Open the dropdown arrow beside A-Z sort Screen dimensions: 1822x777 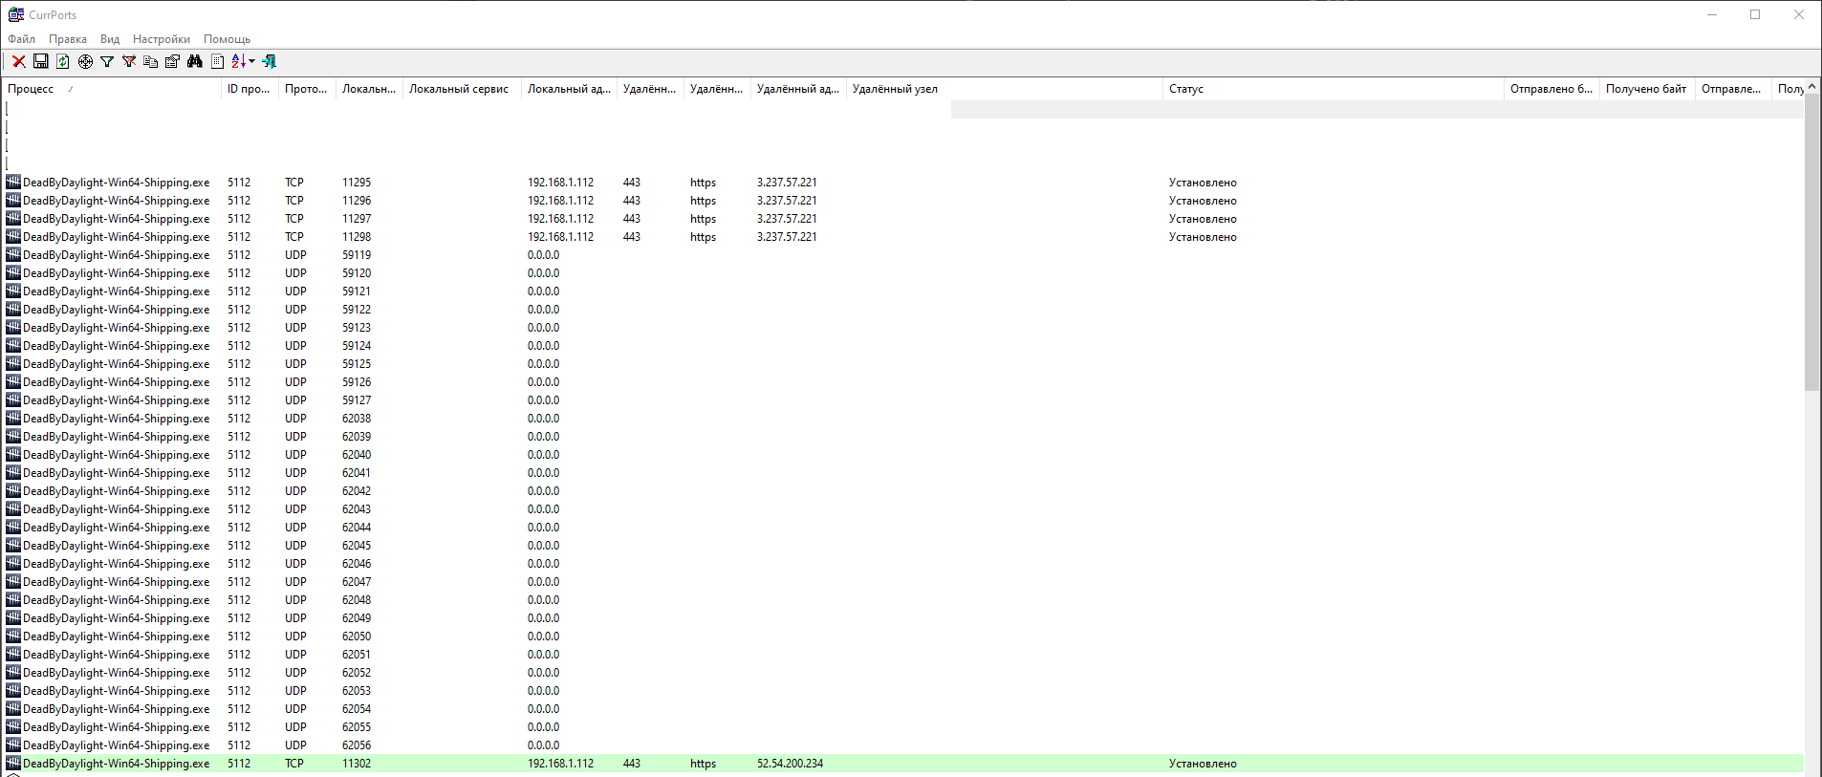pyautogui.click(x=252, y=61)
